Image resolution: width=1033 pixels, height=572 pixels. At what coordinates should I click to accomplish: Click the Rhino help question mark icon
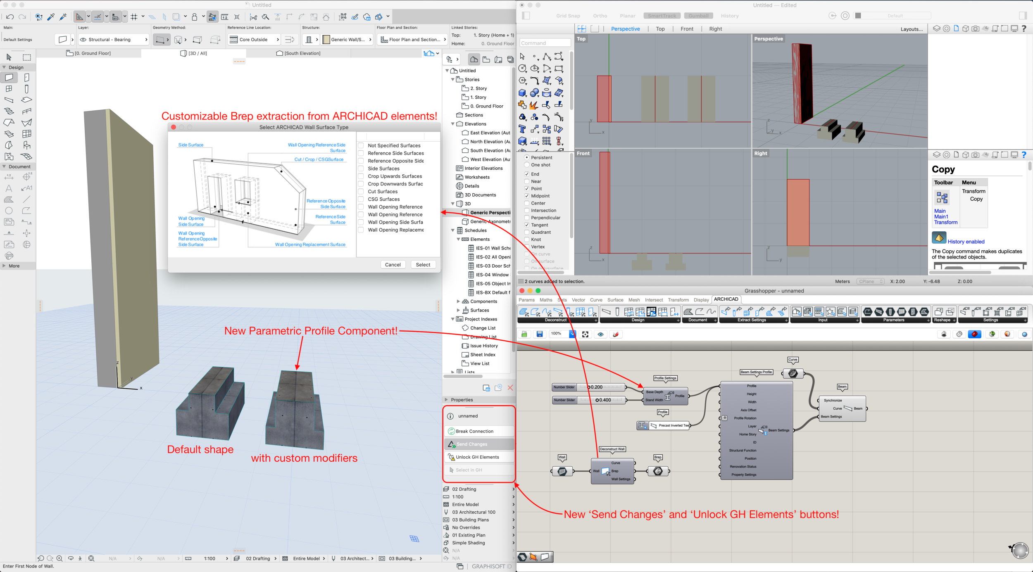(x=1024, y=28)
